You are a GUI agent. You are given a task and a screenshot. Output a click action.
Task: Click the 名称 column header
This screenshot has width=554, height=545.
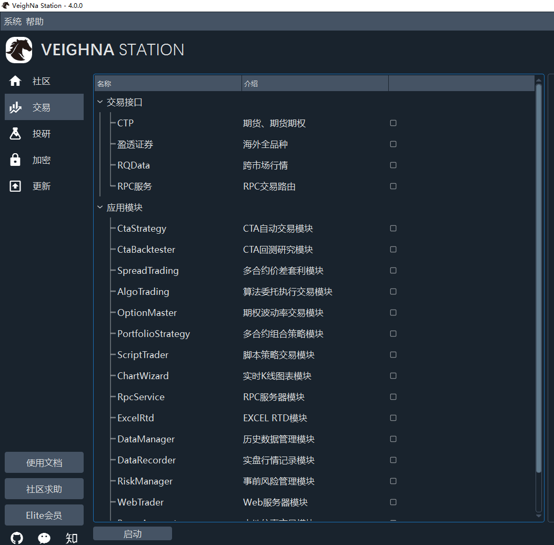pyautogui.click(x=168, y=84)
